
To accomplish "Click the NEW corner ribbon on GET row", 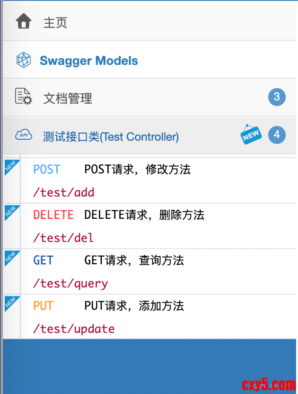I will click(x=11, y=258).
